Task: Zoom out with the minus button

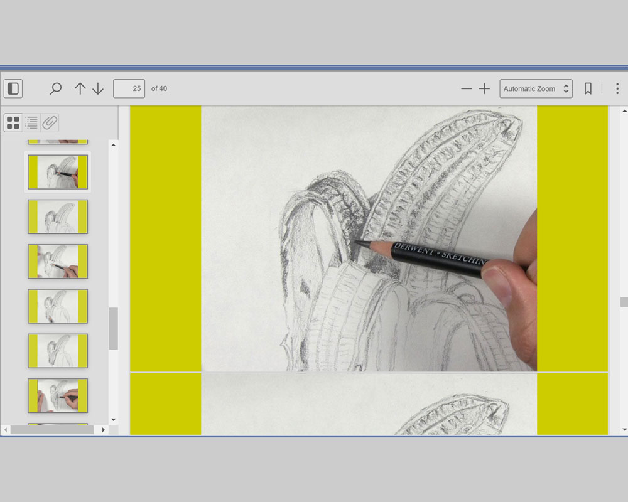Action: (467, 88)
